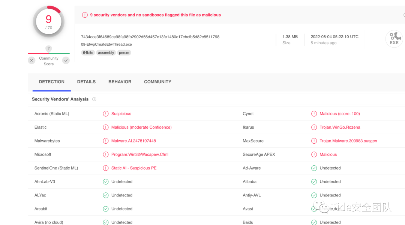This screenshot has height=225, width=405.
Task: Click the Ad-Aware undetected check icon
Action: pyautogui.click(x=314, y=168)
